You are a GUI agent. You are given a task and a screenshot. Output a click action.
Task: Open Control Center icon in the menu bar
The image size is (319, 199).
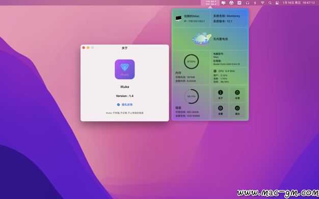(x=277, y=3)
